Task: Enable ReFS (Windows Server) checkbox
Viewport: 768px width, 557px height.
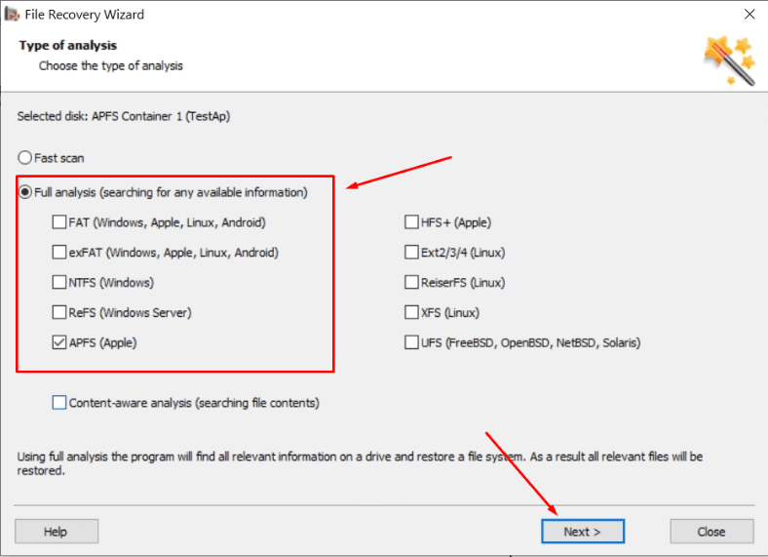Action: coord(60,313)
